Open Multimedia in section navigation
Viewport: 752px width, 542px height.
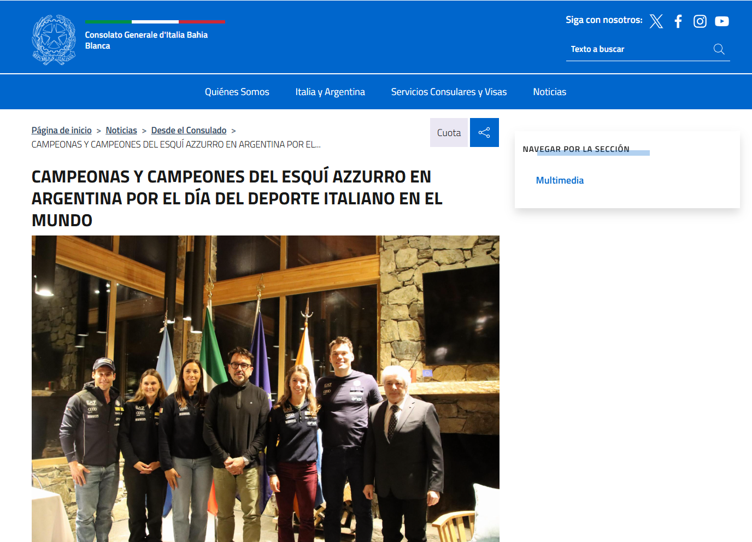[x=560, y=180]
